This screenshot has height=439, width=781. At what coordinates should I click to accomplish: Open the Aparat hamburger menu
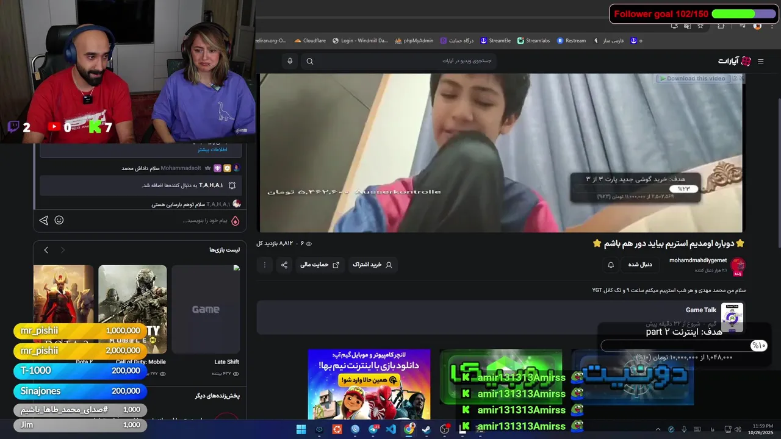(760, 61)
